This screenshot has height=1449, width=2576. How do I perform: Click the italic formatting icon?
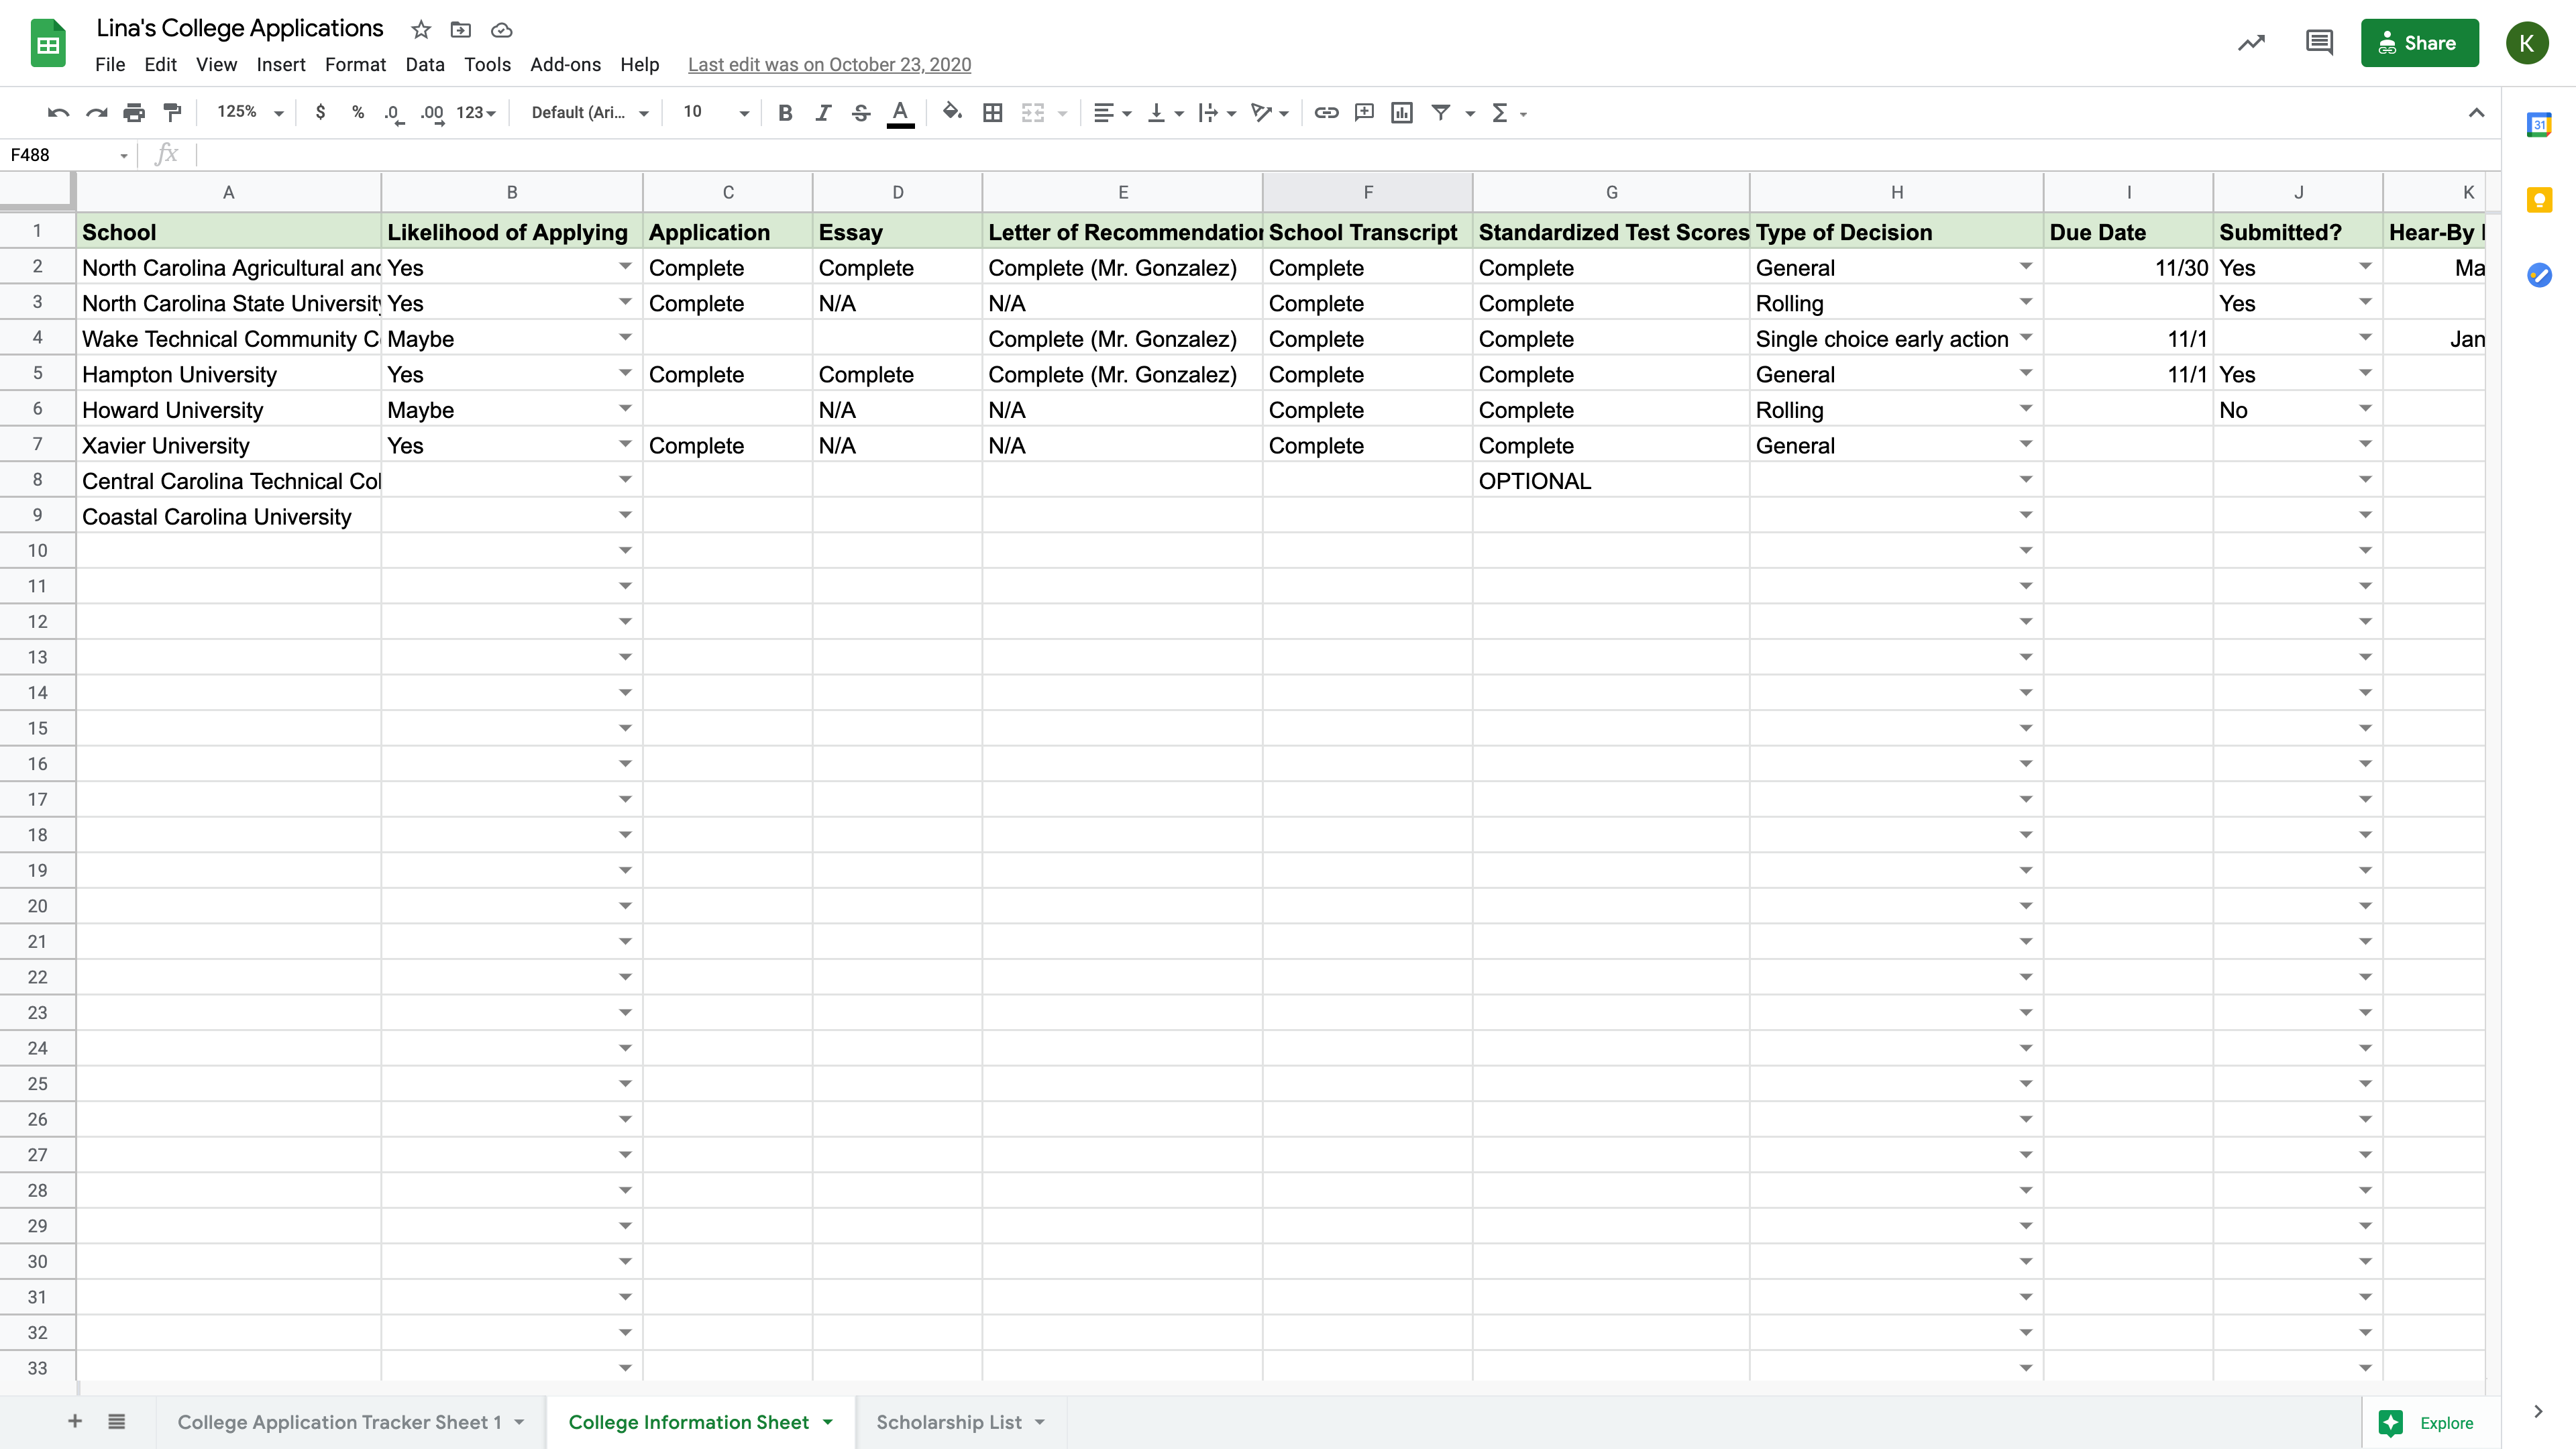coord(822,111)
